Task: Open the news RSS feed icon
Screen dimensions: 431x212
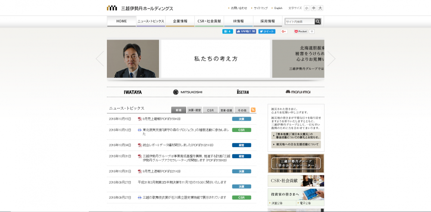Action: 253,110
